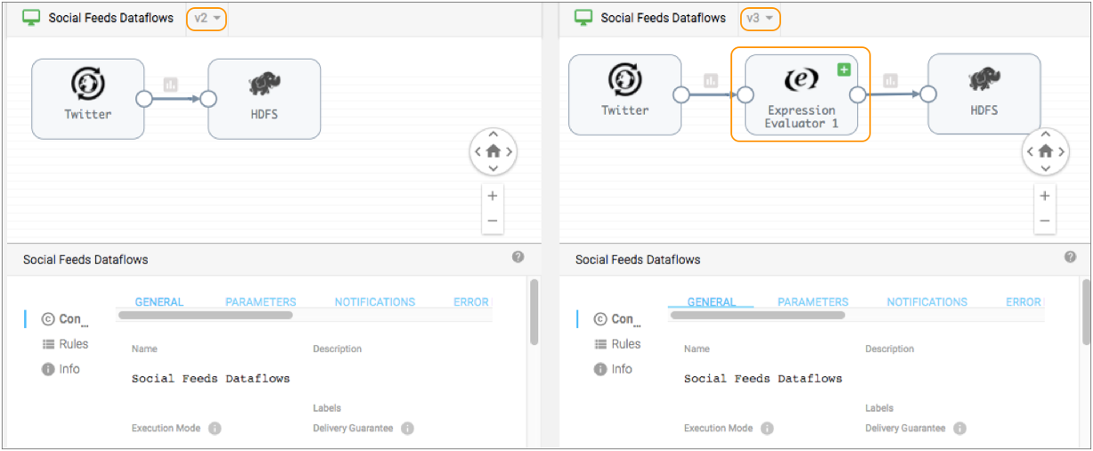
Task: Click Delivery Guarantee info icon in right panel
Action: pos(959,429)
